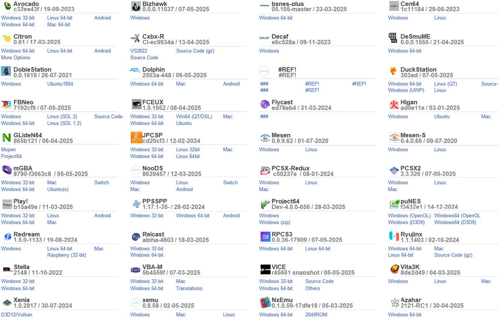Open Redream Raspberry (32-bit) download

point(67,255)
